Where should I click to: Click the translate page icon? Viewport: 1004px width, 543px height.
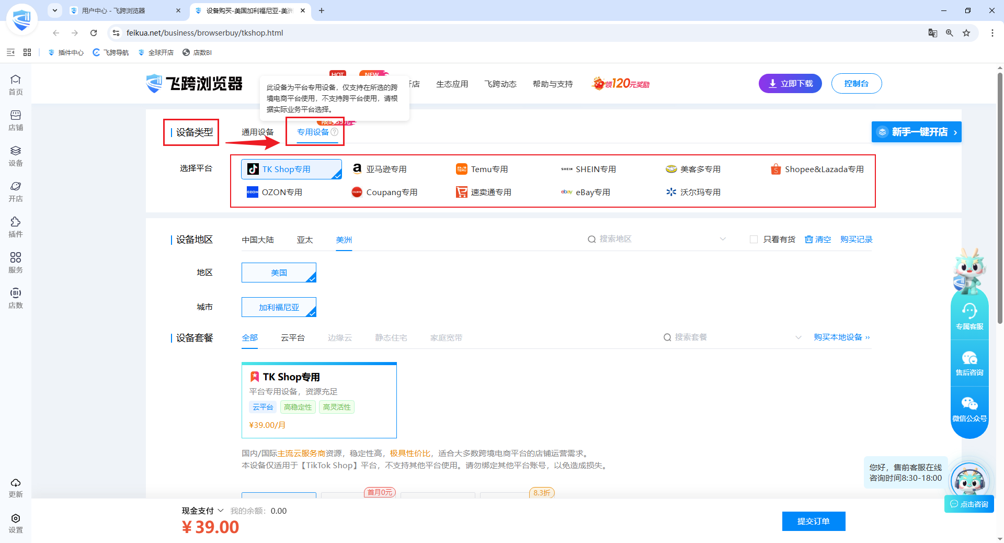(x=933, y=33)
